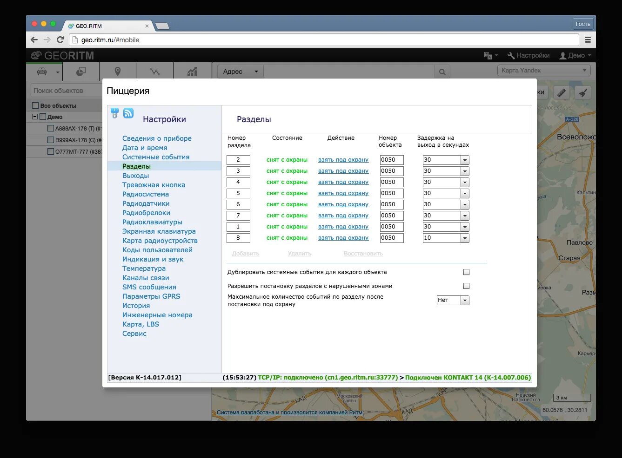Open Сервис settings page
This screenshot has height=458, width=622.
(x=134, y=334)
